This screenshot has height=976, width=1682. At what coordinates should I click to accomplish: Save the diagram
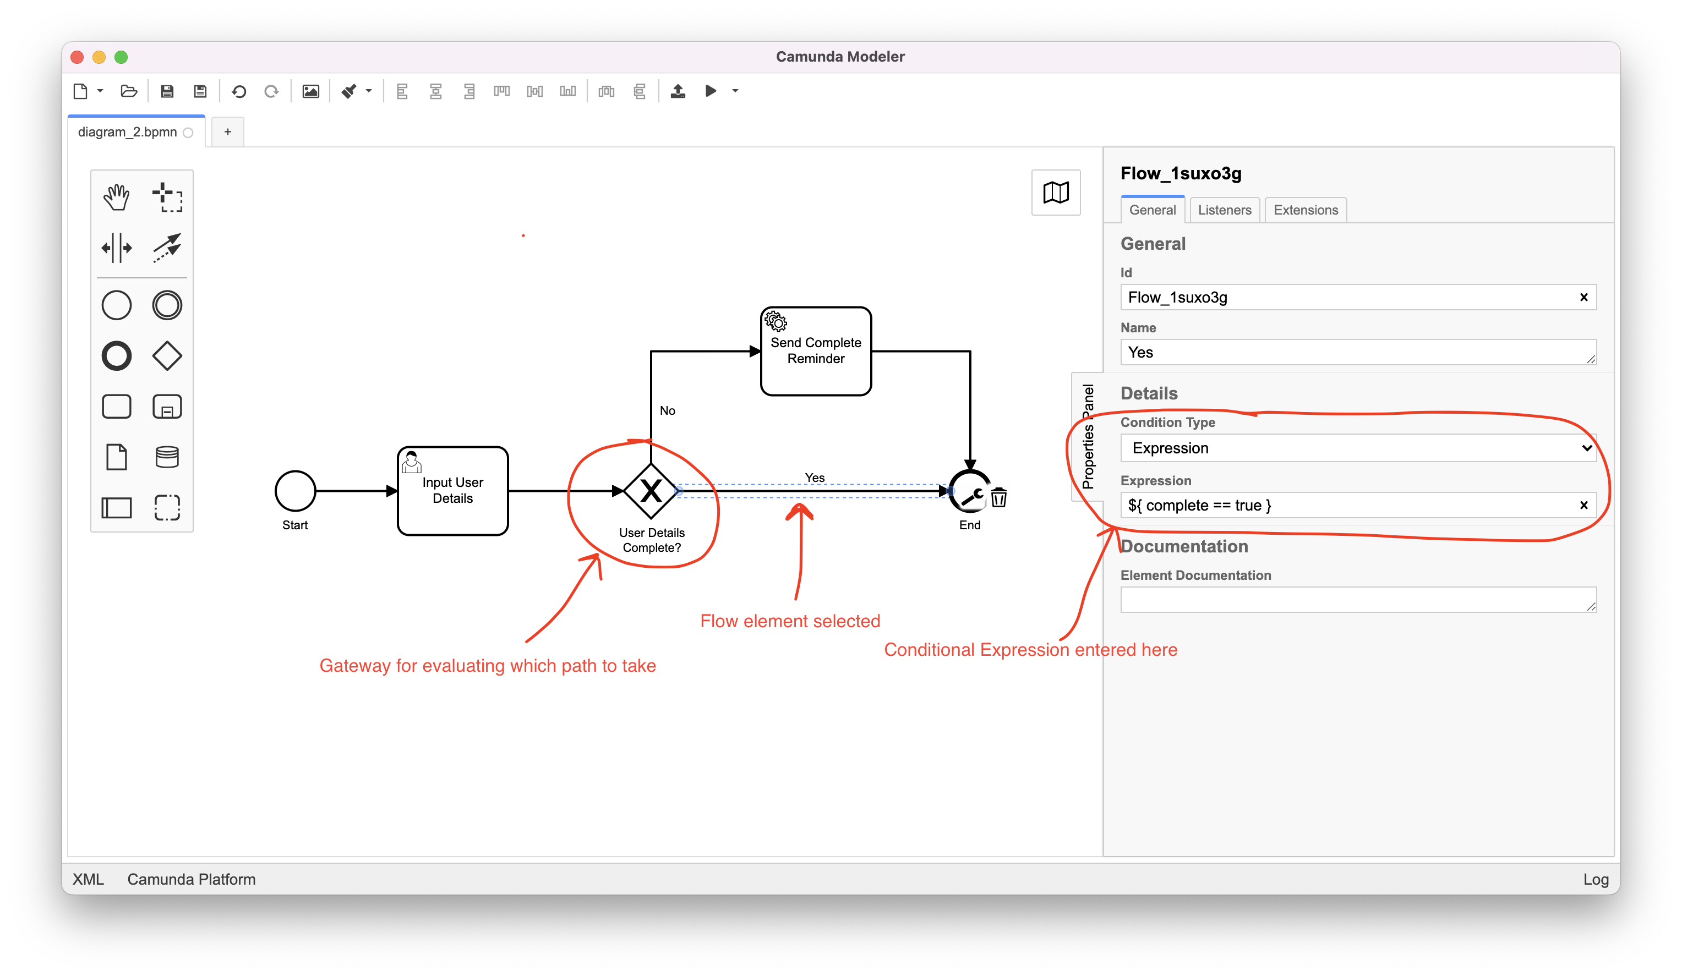pyautogui.click(x=167, y=91)
